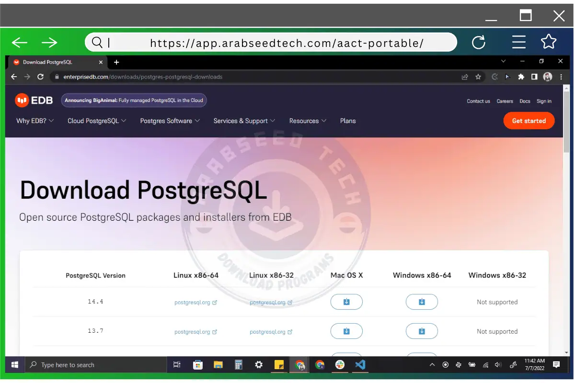Reload the current page in Chrome
575x383 pixels.
pyautogui.click(x=40, y=77)
